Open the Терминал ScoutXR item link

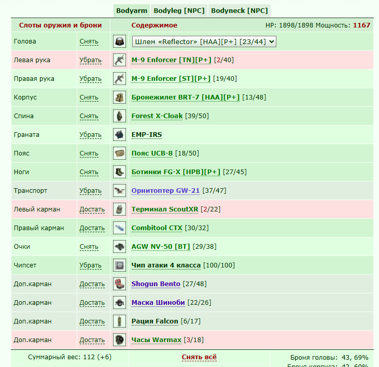(165, 209)
